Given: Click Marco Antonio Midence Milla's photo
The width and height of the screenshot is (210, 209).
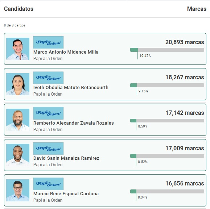Looking at the screenshot, I should [x=18, y=49].
